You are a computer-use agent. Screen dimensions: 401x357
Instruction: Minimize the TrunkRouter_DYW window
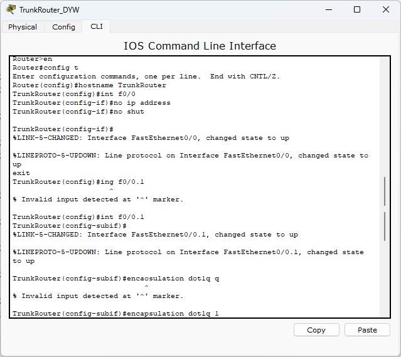coord(329,9)
